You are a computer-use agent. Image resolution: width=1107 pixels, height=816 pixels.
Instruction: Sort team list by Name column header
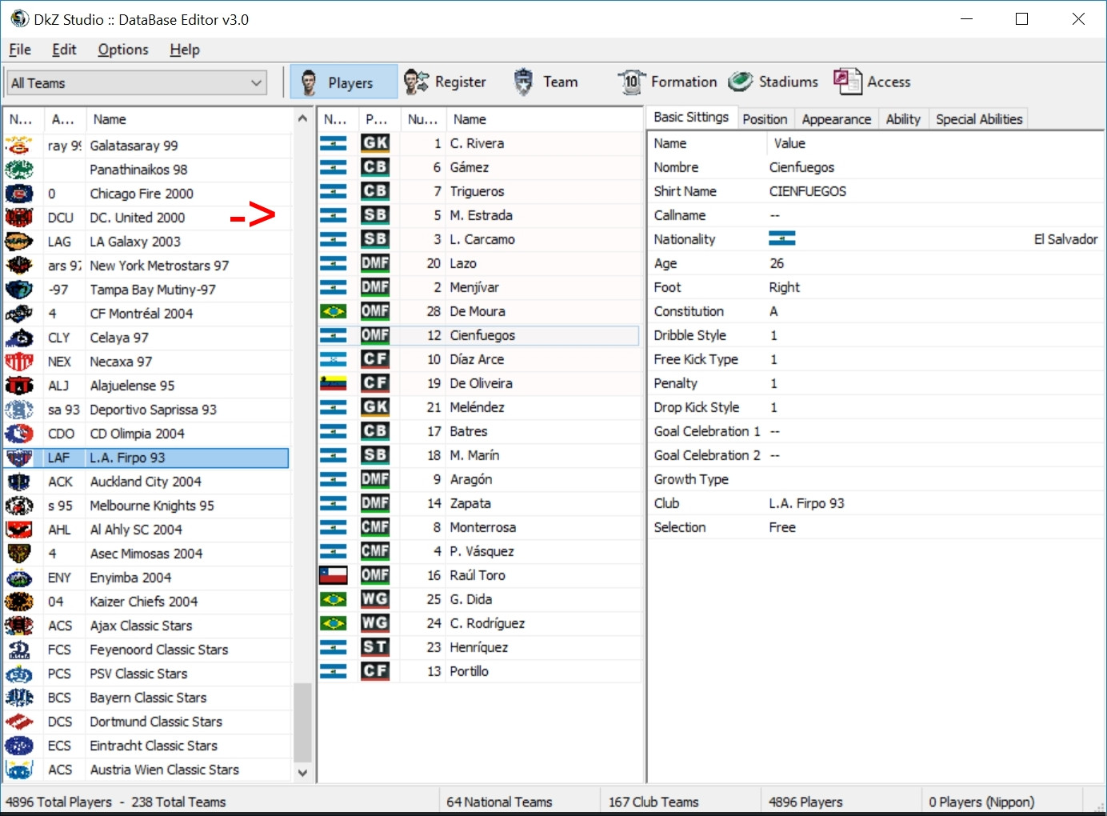189,119
